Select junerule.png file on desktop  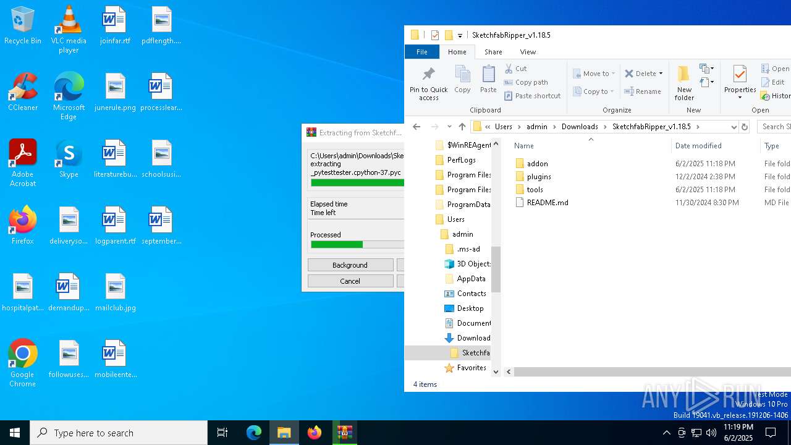(x=115, y=93)
